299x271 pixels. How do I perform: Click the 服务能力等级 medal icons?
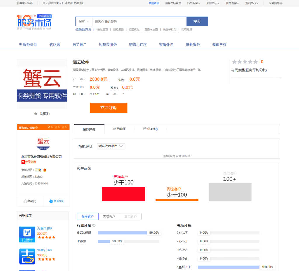coord(58,127)
